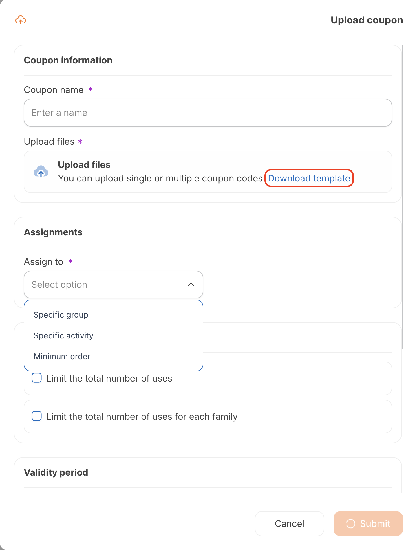Click the Assignments section heading
Image resolution: width=417 pixels, height=550 pixels.
(x=53, y=232)
